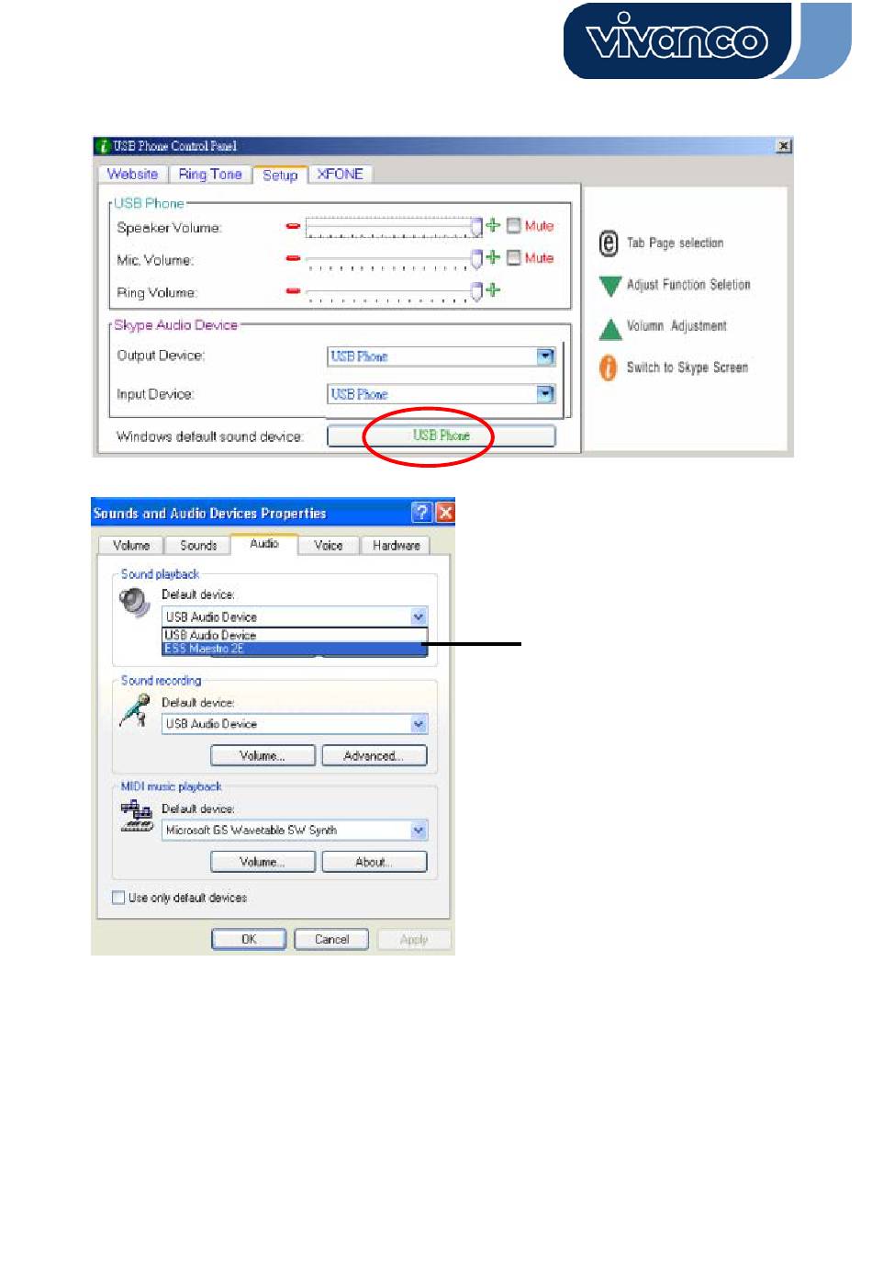Decrease Ring Volume with red minus icon
This screenshot has width=872, height=1267.
pos(293,291)
